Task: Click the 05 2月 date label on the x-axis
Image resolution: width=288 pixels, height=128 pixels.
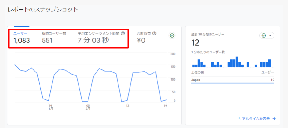Action: click(x=88, y=107)
